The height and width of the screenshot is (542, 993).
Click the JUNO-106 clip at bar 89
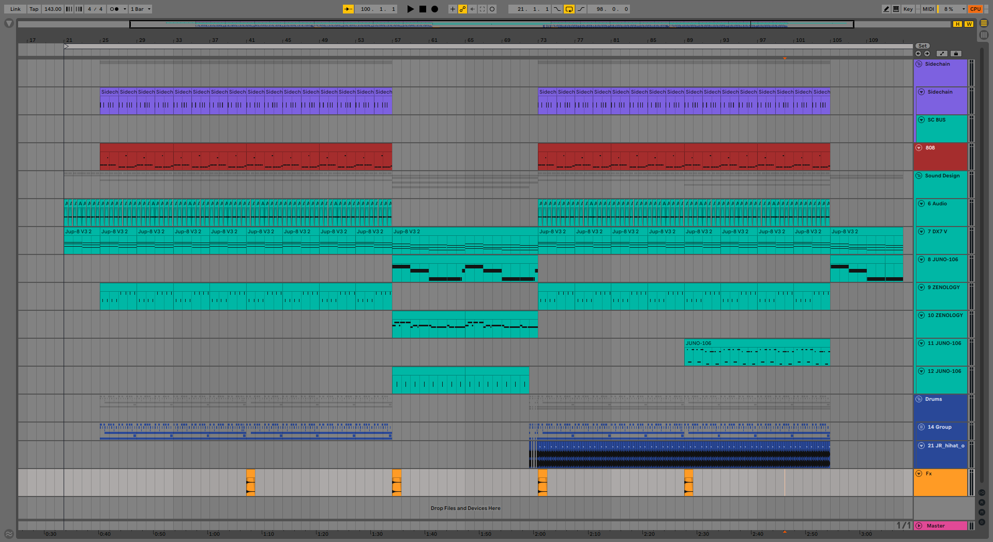point(757,352)
